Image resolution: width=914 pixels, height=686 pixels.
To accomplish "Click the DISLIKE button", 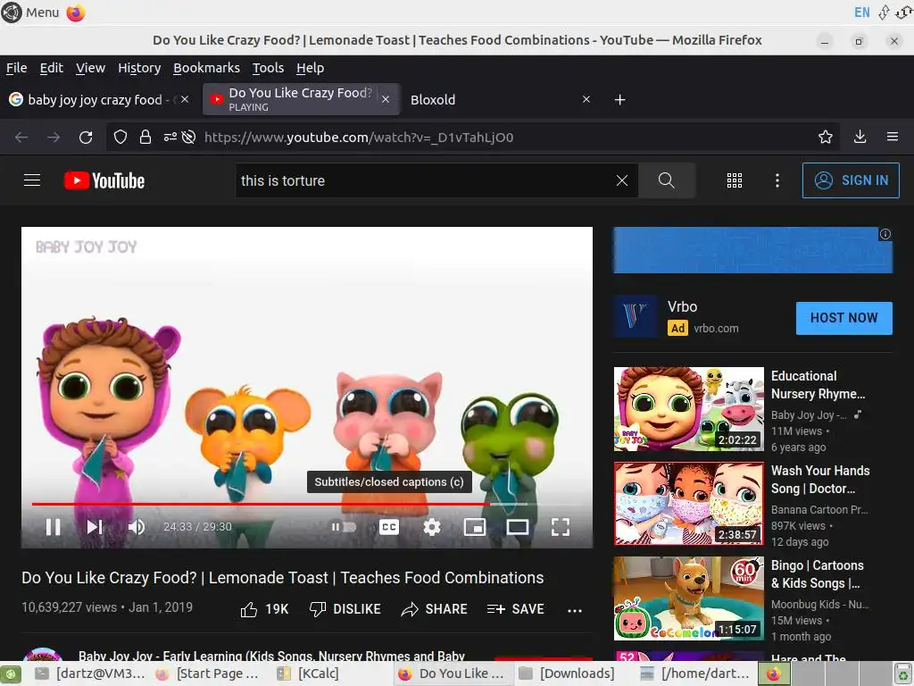I will coord(345,609).
